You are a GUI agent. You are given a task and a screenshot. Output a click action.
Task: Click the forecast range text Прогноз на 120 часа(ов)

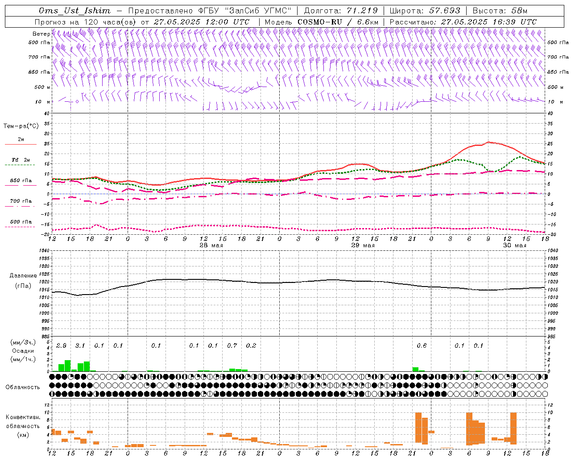[x=86, y=22]
